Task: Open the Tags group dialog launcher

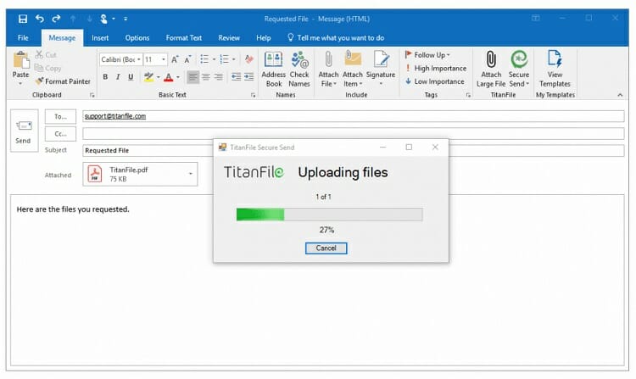Action: tap(468, 95)
